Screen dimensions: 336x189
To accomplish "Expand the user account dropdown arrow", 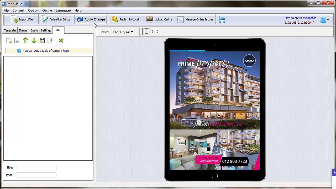I will (328, 20).
